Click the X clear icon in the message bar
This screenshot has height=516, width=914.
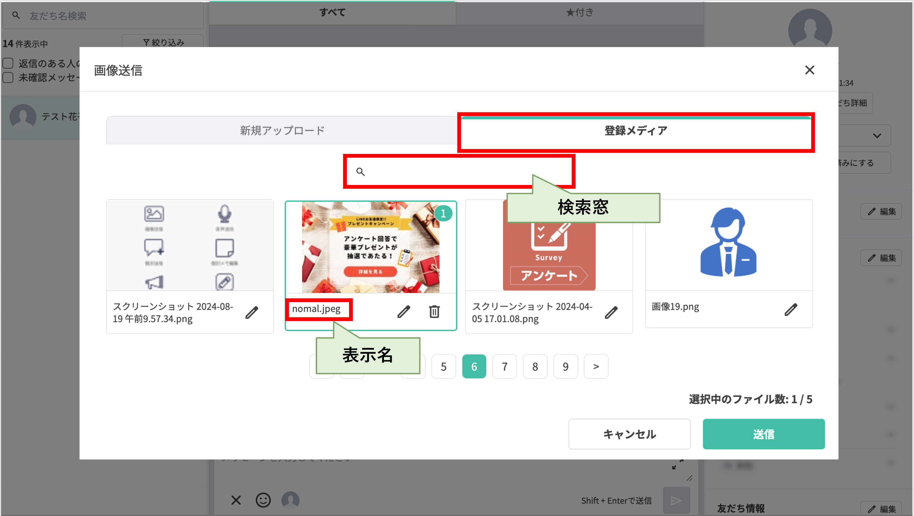click(x=236, y=500)
